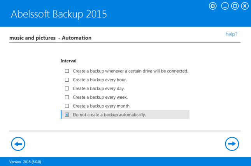Open the 'help?' link
This screenshot has width=251, height=166.
point(231,34)
